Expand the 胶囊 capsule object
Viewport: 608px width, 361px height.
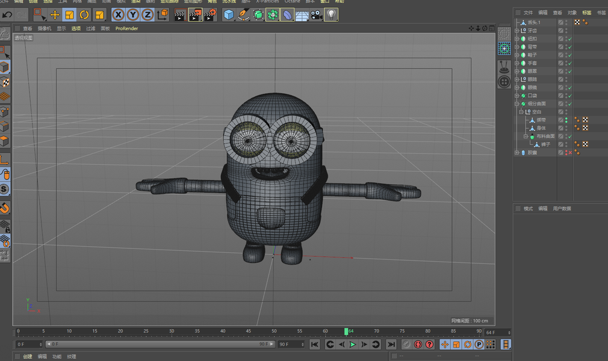[516, 153]
